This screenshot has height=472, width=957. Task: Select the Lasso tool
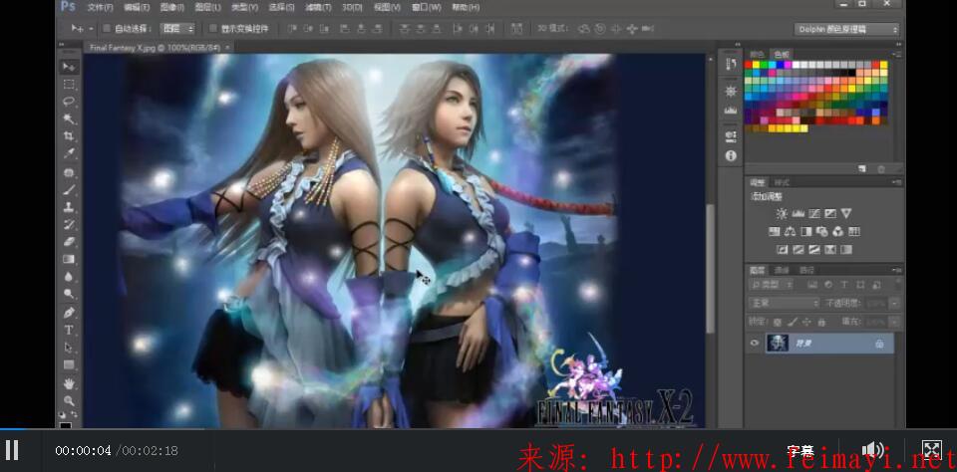click(69, 102)
